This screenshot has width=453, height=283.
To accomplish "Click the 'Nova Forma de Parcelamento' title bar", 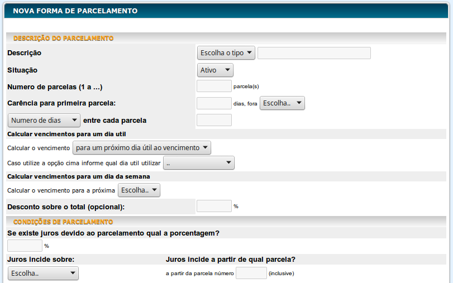I will 75,11.
